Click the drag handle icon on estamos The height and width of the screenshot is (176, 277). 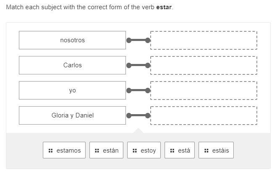click(x=50, y=150)
